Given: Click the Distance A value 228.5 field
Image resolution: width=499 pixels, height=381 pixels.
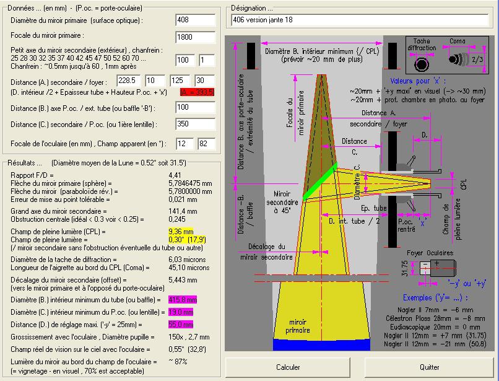Looking at the screenshot, I should pyautogui.click(x=129, y=81).
